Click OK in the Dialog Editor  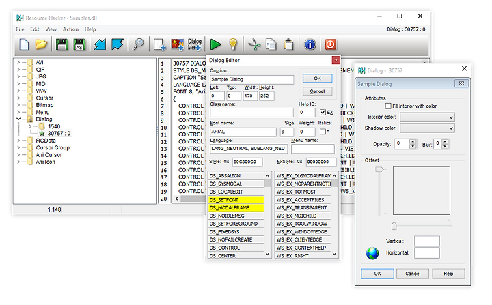tap(317, 78)
